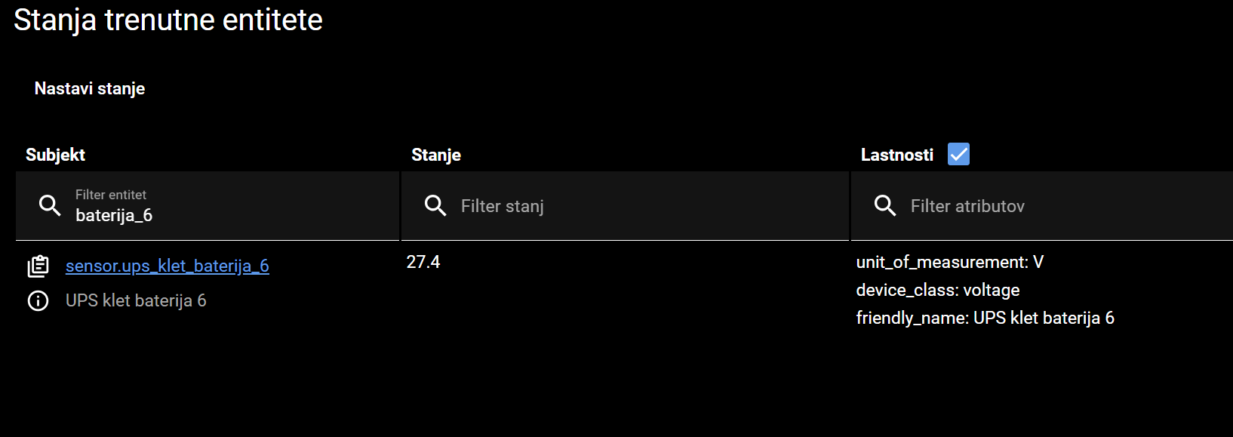The width and height of the screenshot is (1233, 437).
Task: Click the magnifier icon beside Filter atributov
Action: 885,205
